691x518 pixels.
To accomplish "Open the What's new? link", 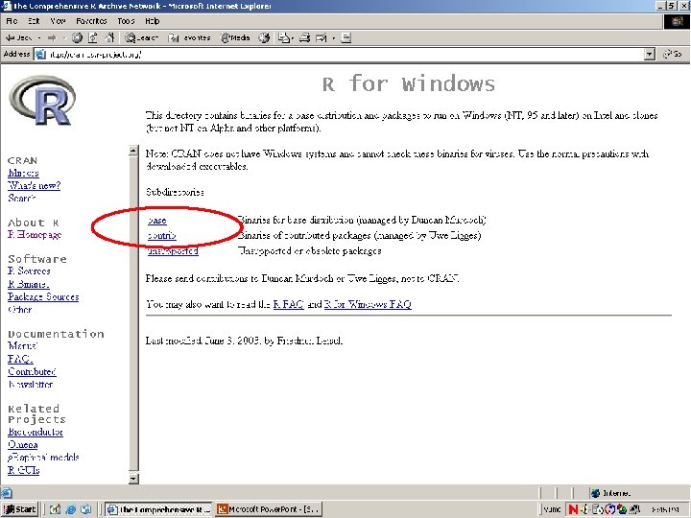I will [34, 185].
